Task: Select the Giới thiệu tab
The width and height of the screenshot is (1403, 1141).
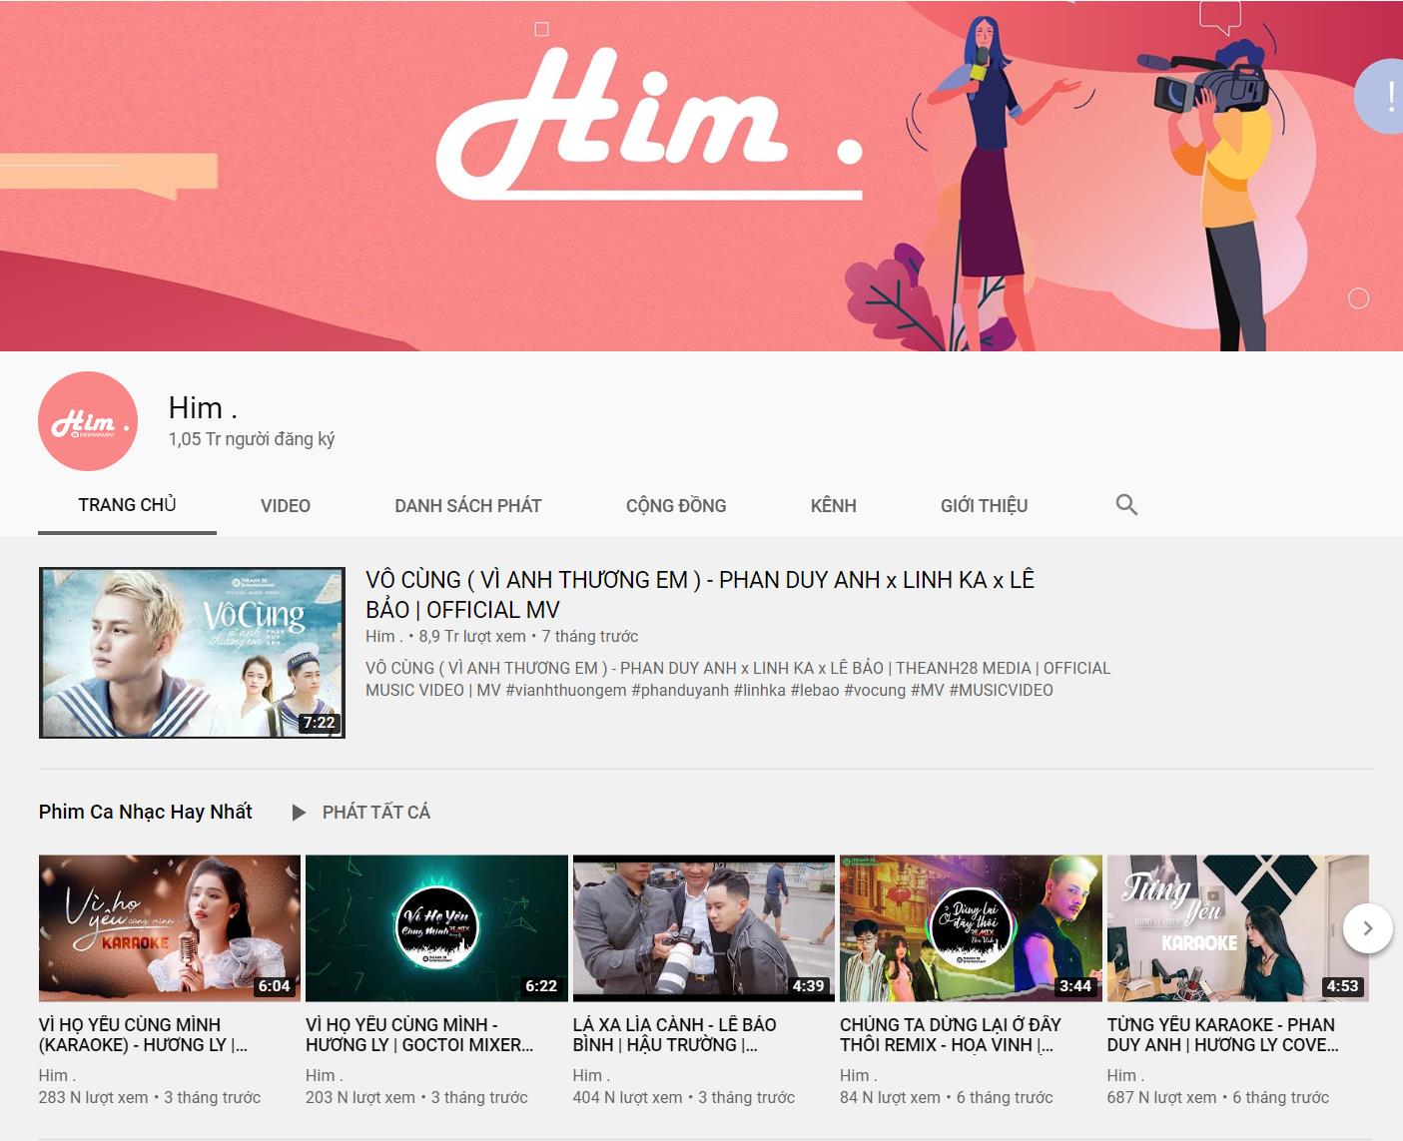Action: pyautogui.click(x=984, y=506)
